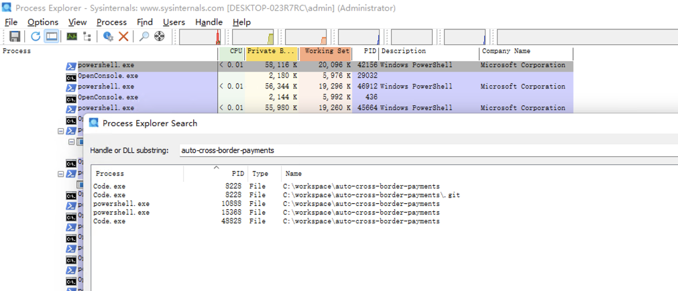Screen dimensions: 678x291
Task: Collapse the first expanded powershell tree node
Action: (x=62, y=131)
